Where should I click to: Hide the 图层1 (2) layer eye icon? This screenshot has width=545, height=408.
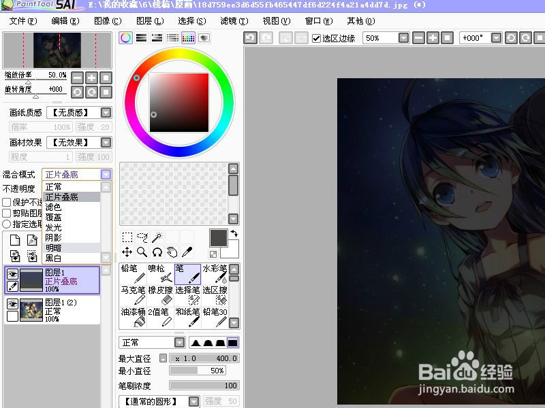(x=12, y=304)
